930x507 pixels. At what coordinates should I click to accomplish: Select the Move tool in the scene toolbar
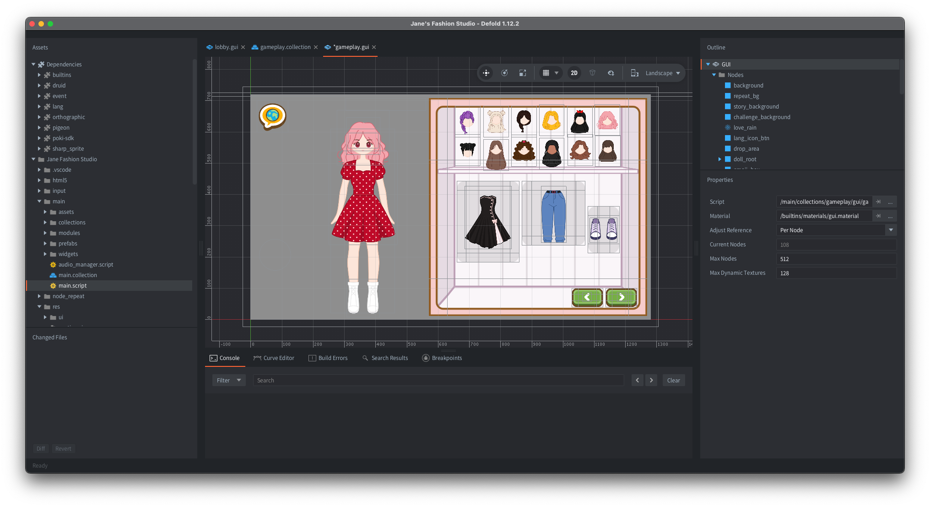[x=486, y=72]
